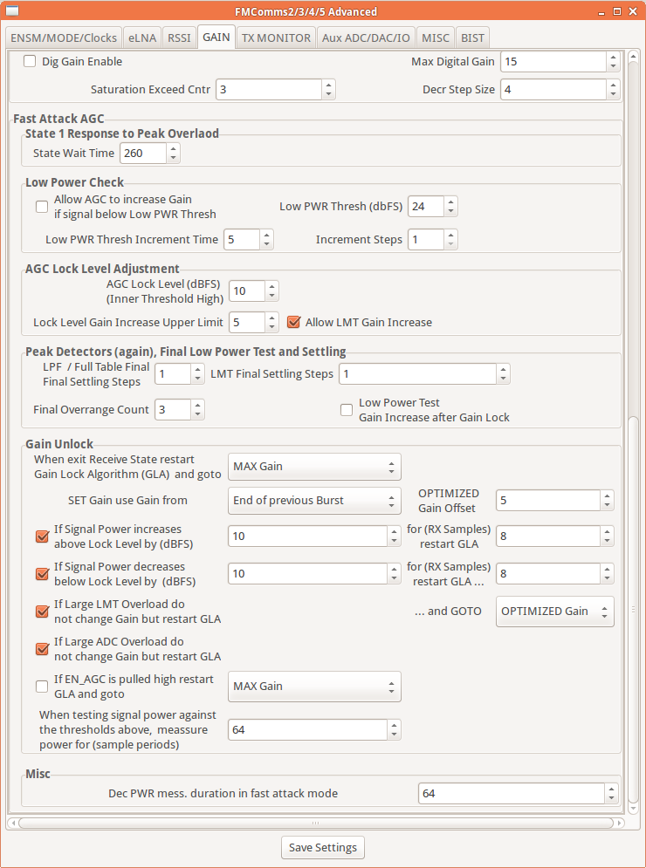646x868 pixels.
Task: Increase the signal power increases dBFS value
Action: [x=394, y=531]
